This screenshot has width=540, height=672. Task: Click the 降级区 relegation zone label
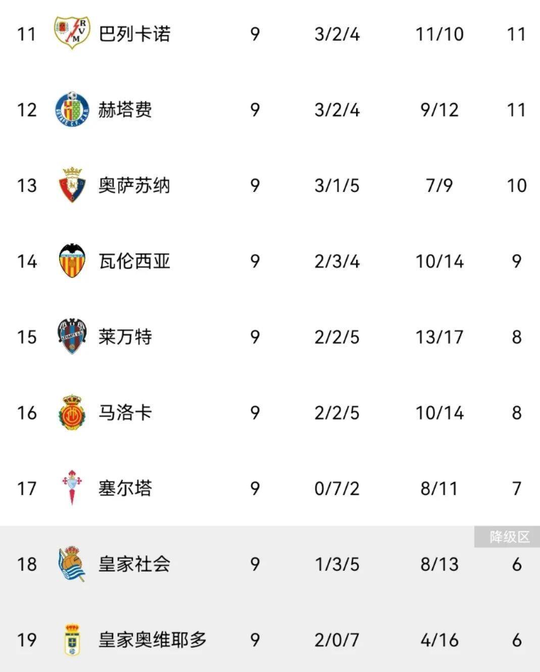coord(509,537)
